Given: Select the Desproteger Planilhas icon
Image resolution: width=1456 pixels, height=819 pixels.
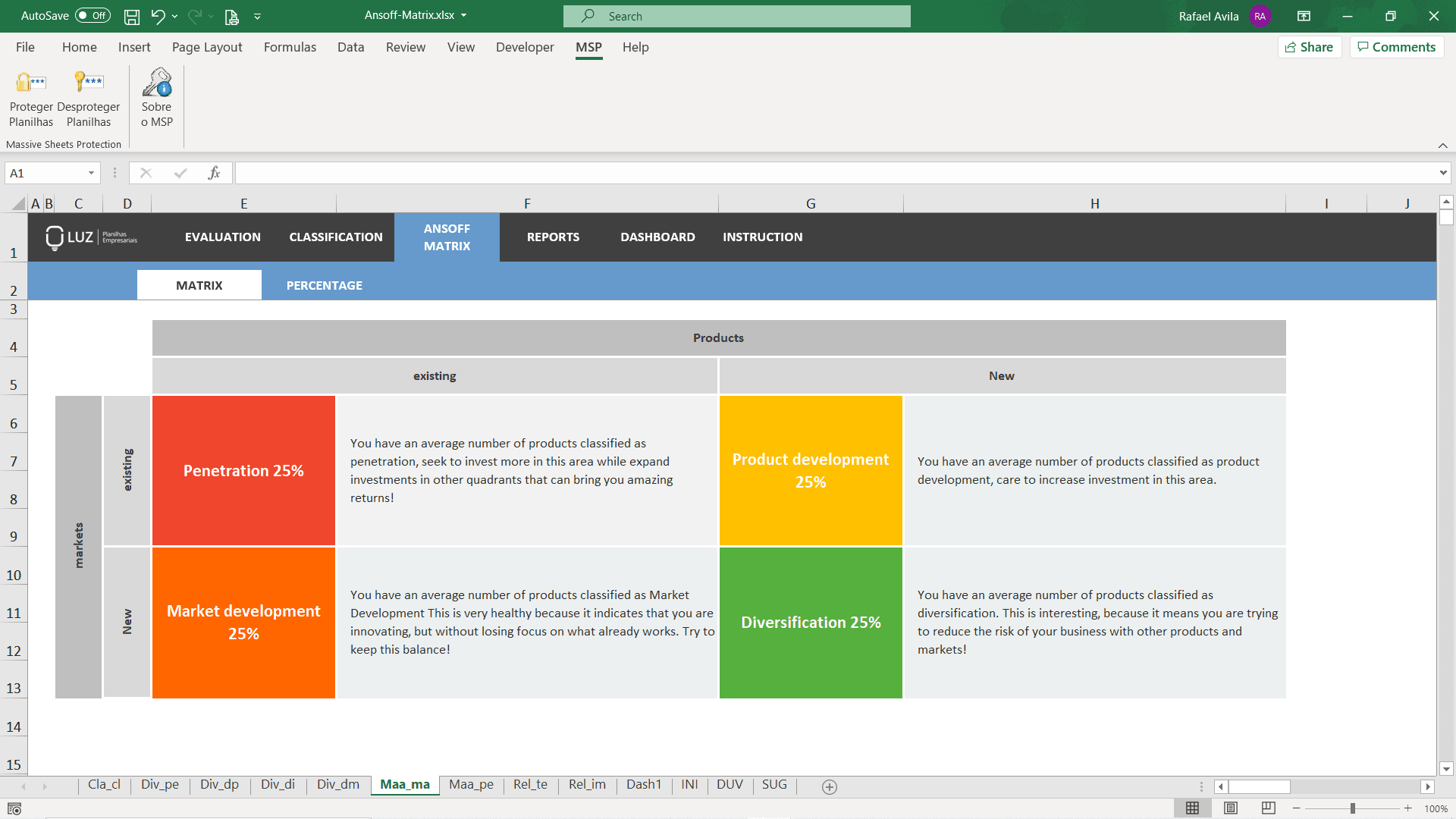Looking at the screenshot, I should [x=88, y=82].
